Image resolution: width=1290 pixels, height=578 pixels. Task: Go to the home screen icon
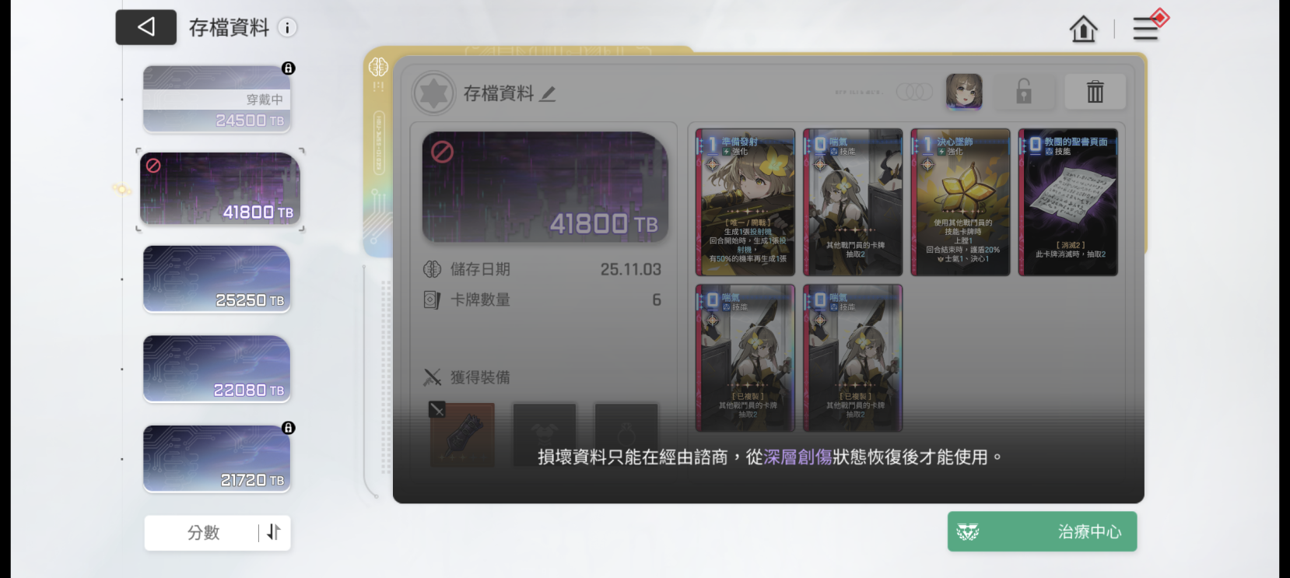point(1083,30)
